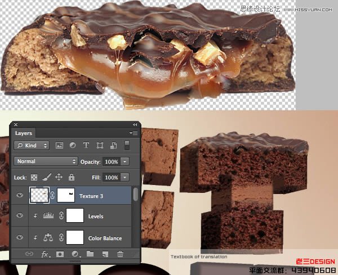Select the Color Balance layer name
338x275 pixels.
coord(105,238)
